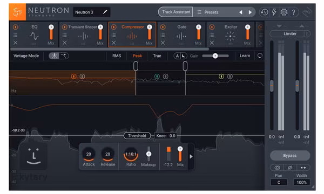Select Peak level detection

tap(137, 56)
